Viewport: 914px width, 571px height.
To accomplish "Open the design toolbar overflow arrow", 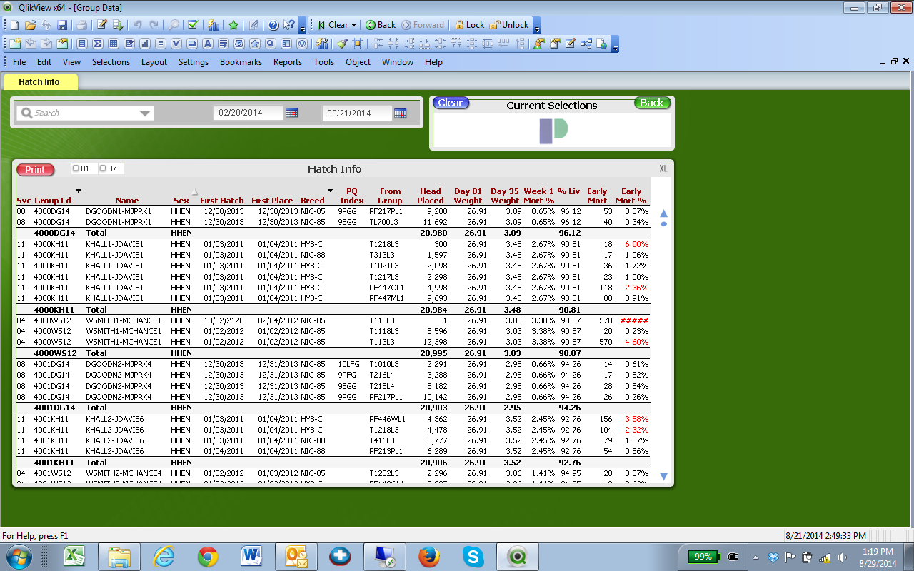I will click(x=616, y=44).
